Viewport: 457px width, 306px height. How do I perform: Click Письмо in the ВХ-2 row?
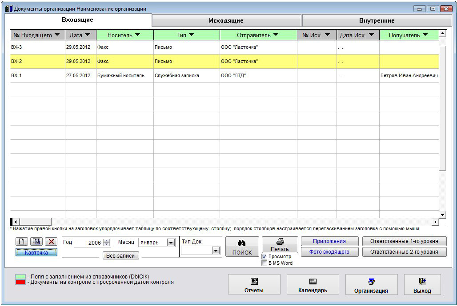pos(187,61)
